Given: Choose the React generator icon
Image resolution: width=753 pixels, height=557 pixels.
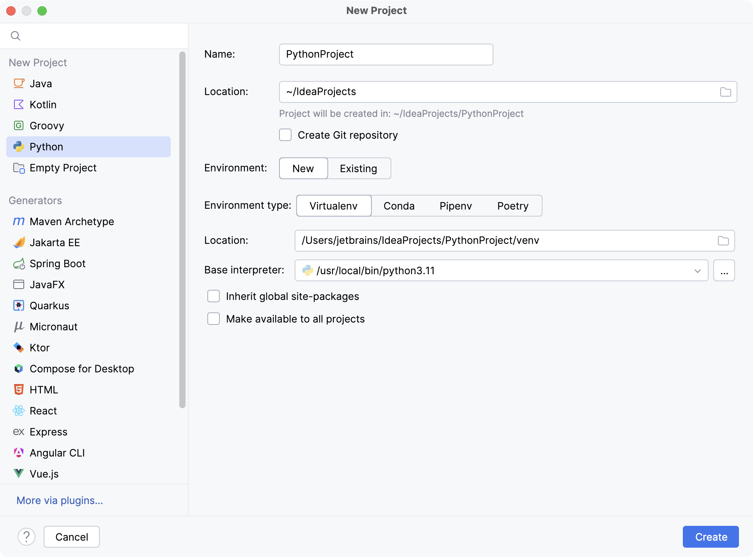Looking at the screenshot, I should coord(19,411).
